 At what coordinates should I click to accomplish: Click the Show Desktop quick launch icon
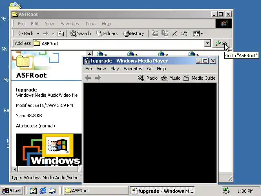click(x=33, y=191)
